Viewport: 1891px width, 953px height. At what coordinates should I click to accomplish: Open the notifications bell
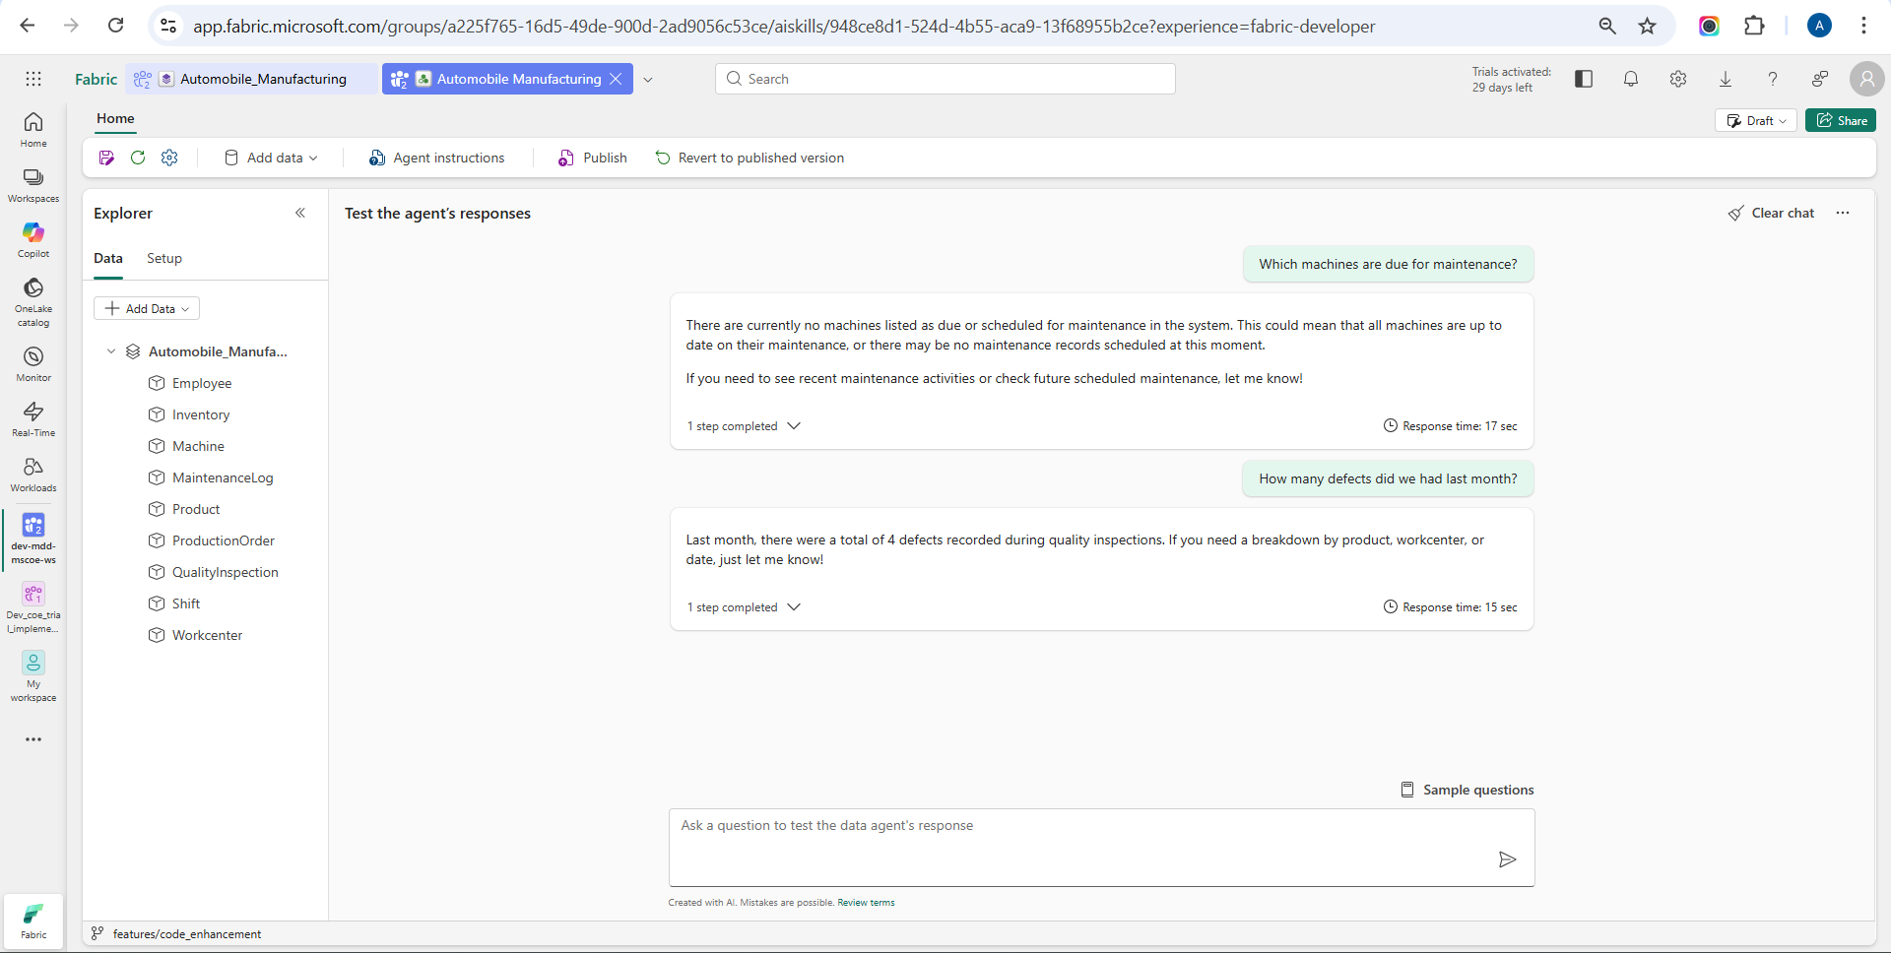tap(1631, 79)
